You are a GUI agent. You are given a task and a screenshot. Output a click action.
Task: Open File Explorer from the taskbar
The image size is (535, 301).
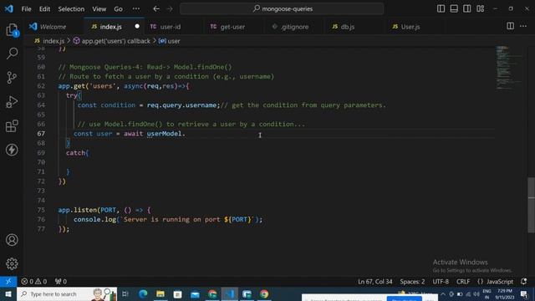click(160, 293)
